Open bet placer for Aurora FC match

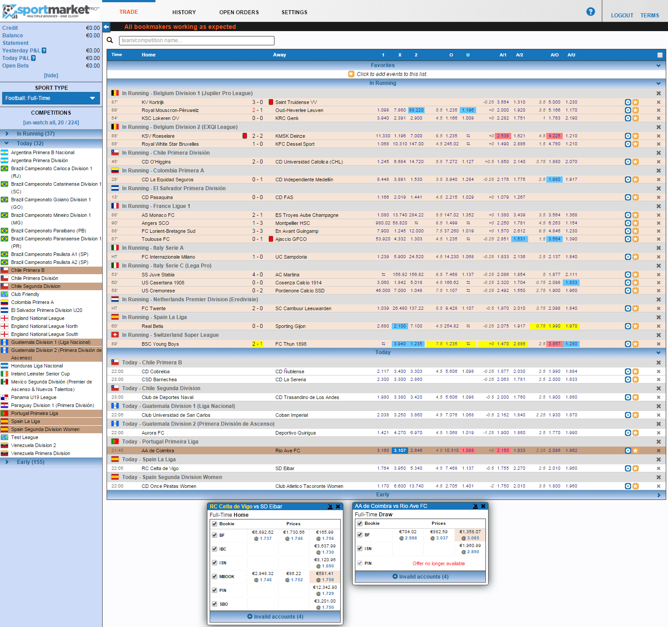click(628, 433)
